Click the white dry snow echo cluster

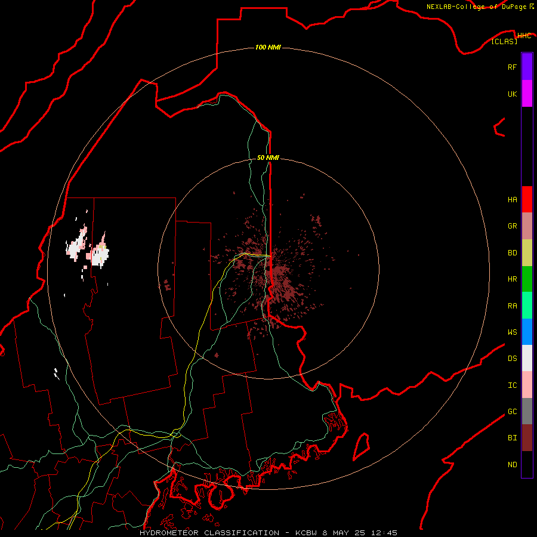(88, 248)
